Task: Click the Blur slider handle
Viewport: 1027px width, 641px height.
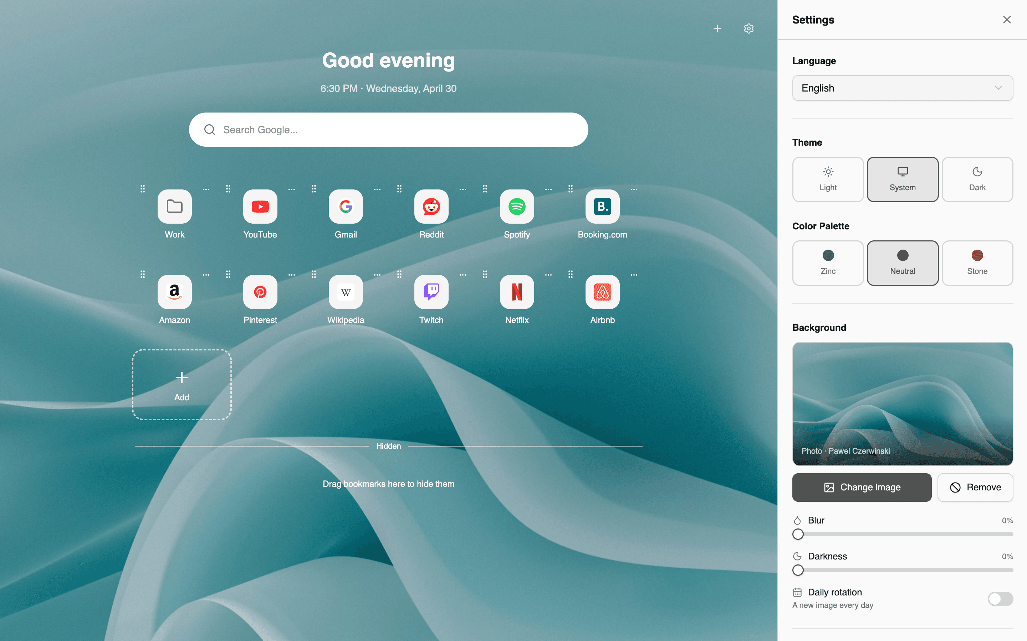Action: click(798, 534)
